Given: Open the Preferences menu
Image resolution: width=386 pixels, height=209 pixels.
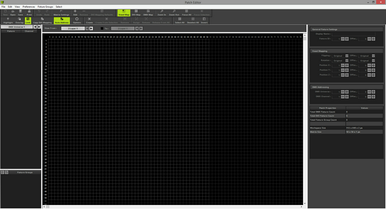Looking at the screenshot, I should click(x=29, y=7).
